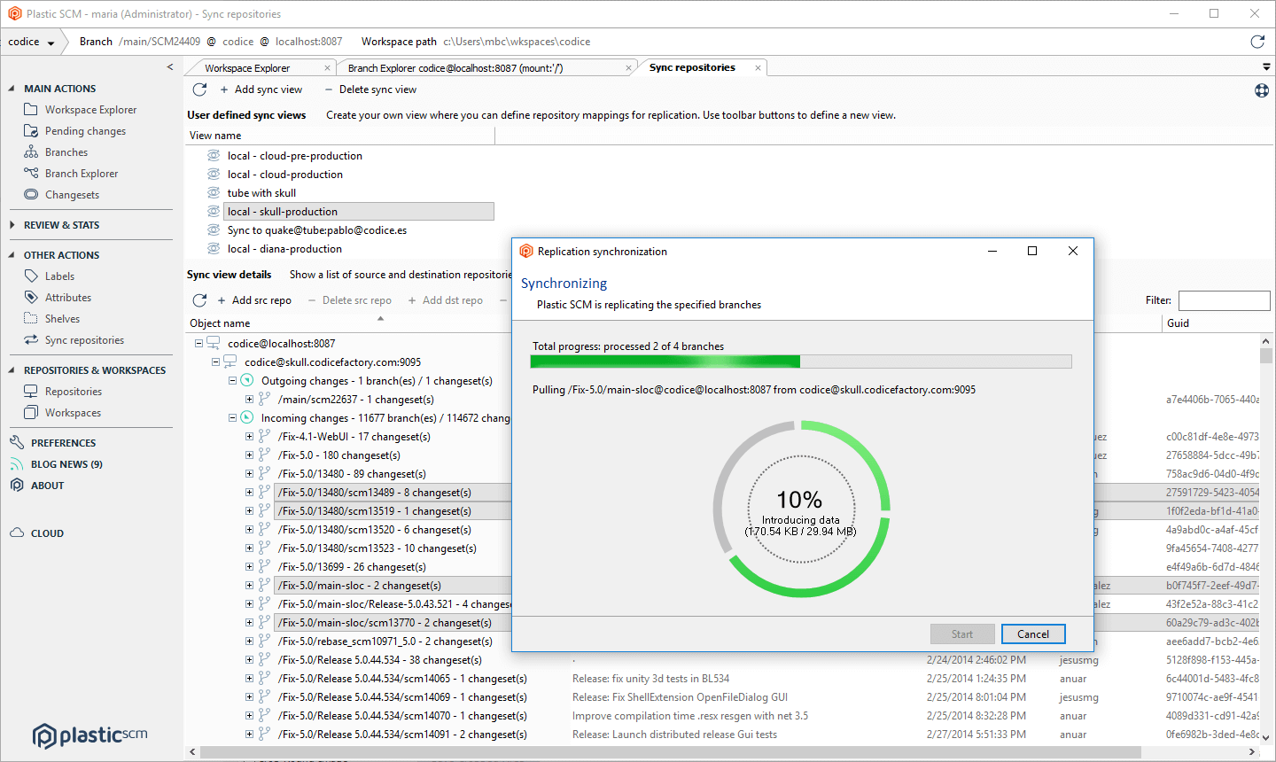Switch to the Workspace Explorer tab

click(247, 68)
